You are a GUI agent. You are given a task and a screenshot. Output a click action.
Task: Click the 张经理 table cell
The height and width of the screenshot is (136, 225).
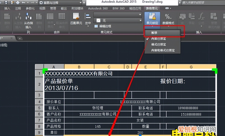[98, 108]
